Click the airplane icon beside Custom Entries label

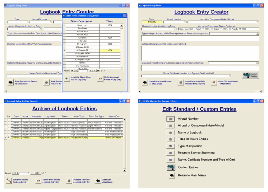(171, 167)
